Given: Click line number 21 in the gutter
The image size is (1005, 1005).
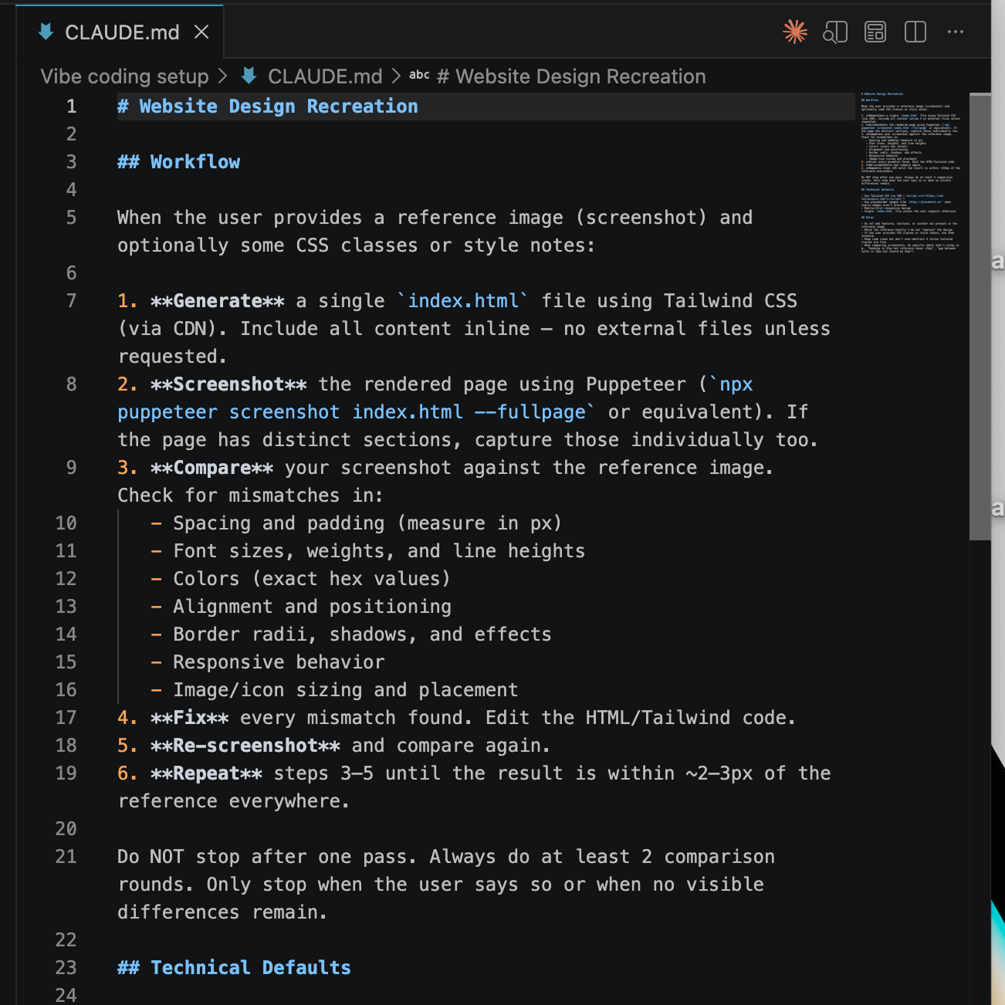Looking at the screenshot, I should point(66,857).
